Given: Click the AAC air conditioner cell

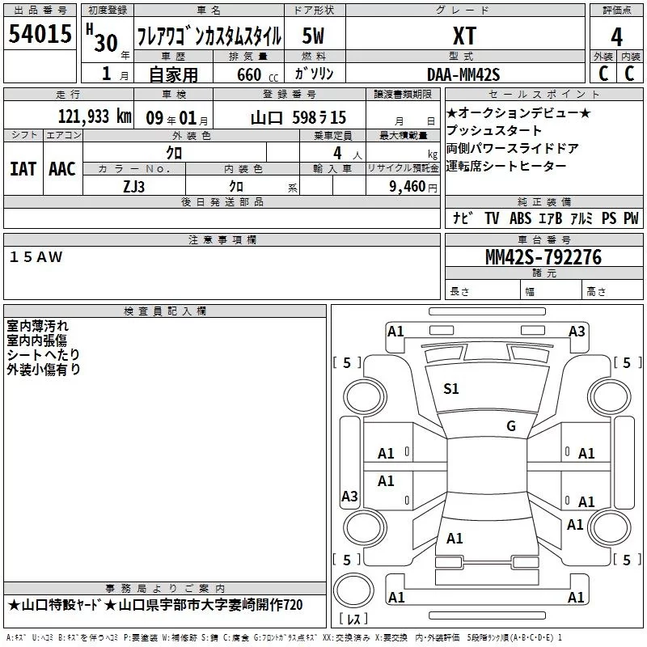Looking at the screenshot, I should [61, 169].
